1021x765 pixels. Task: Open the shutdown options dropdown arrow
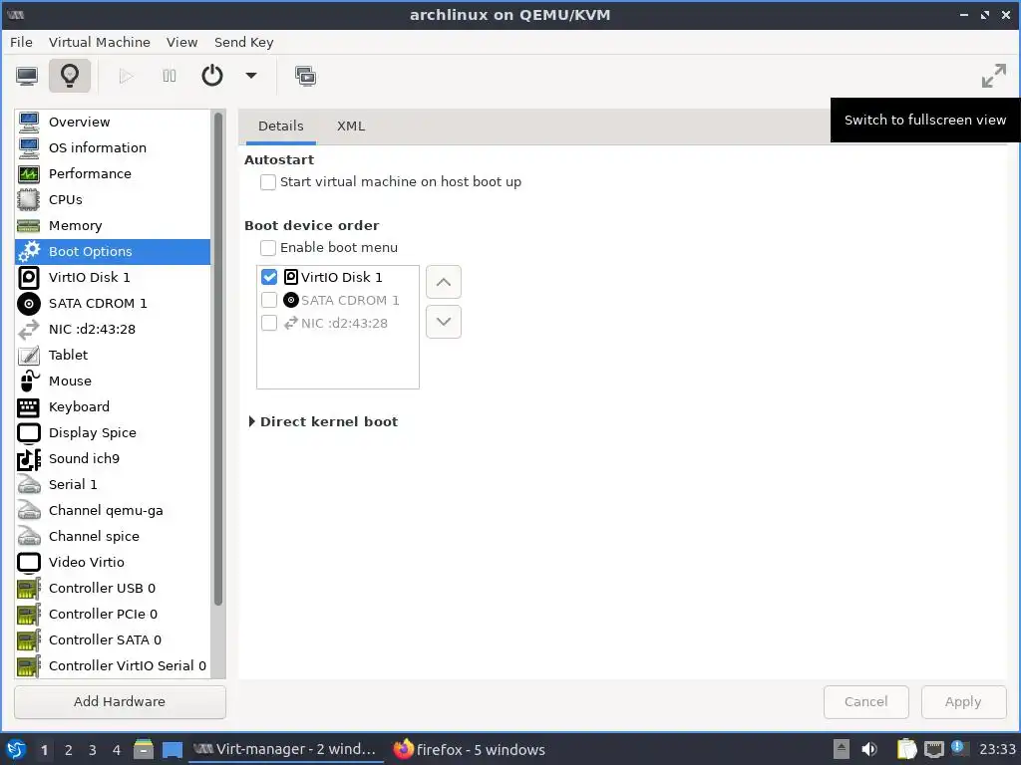tap(250, 76)
